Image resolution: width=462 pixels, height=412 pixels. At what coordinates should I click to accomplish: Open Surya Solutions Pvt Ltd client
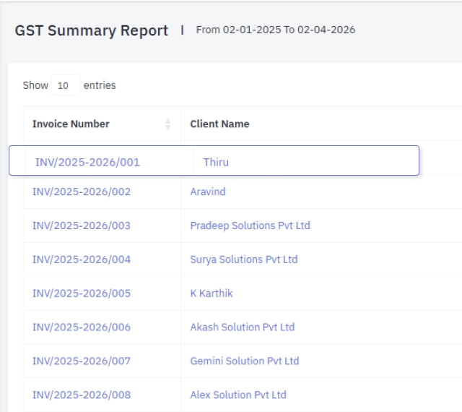[243, 259]
